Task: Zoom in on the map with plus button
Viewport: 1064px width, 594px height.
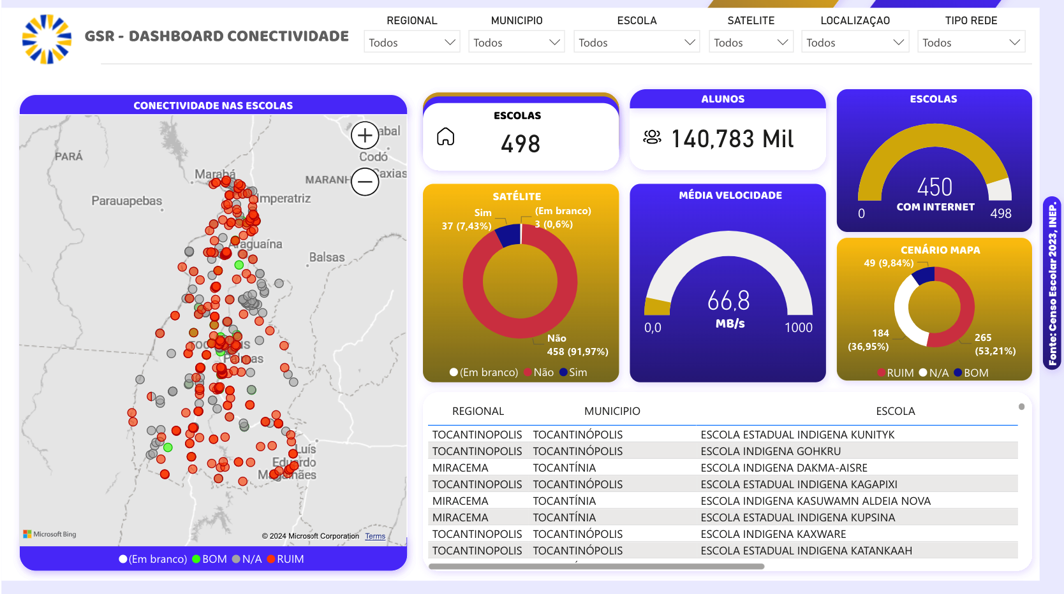Action: click(x=365, y=136)
